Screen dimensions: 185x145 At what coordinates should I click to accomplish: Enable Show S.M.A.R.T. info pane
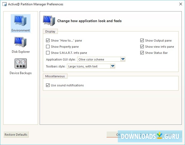click(48, 53)
